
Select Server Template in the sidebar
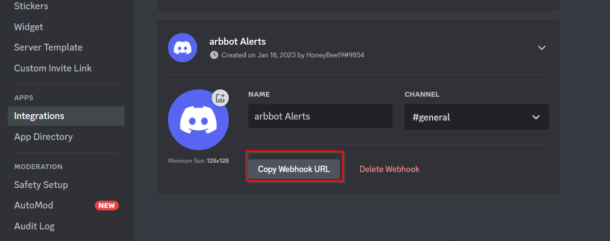[48, 47]
